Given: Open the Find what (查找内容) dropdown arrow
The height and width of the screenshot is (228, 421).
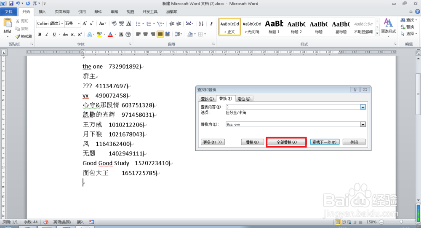Looking at the screenshot, I should point(363,107).
